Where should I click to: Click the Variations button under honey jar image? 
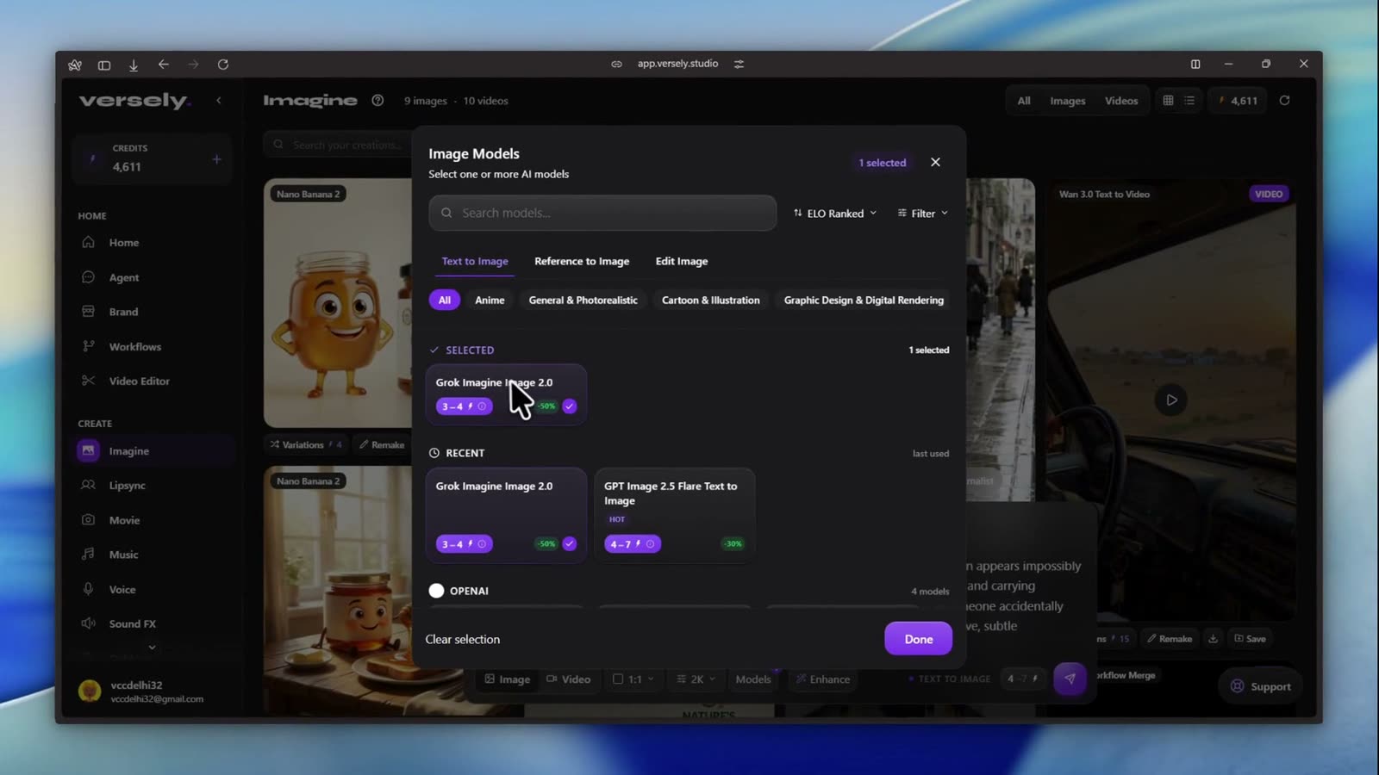point(306,445)
